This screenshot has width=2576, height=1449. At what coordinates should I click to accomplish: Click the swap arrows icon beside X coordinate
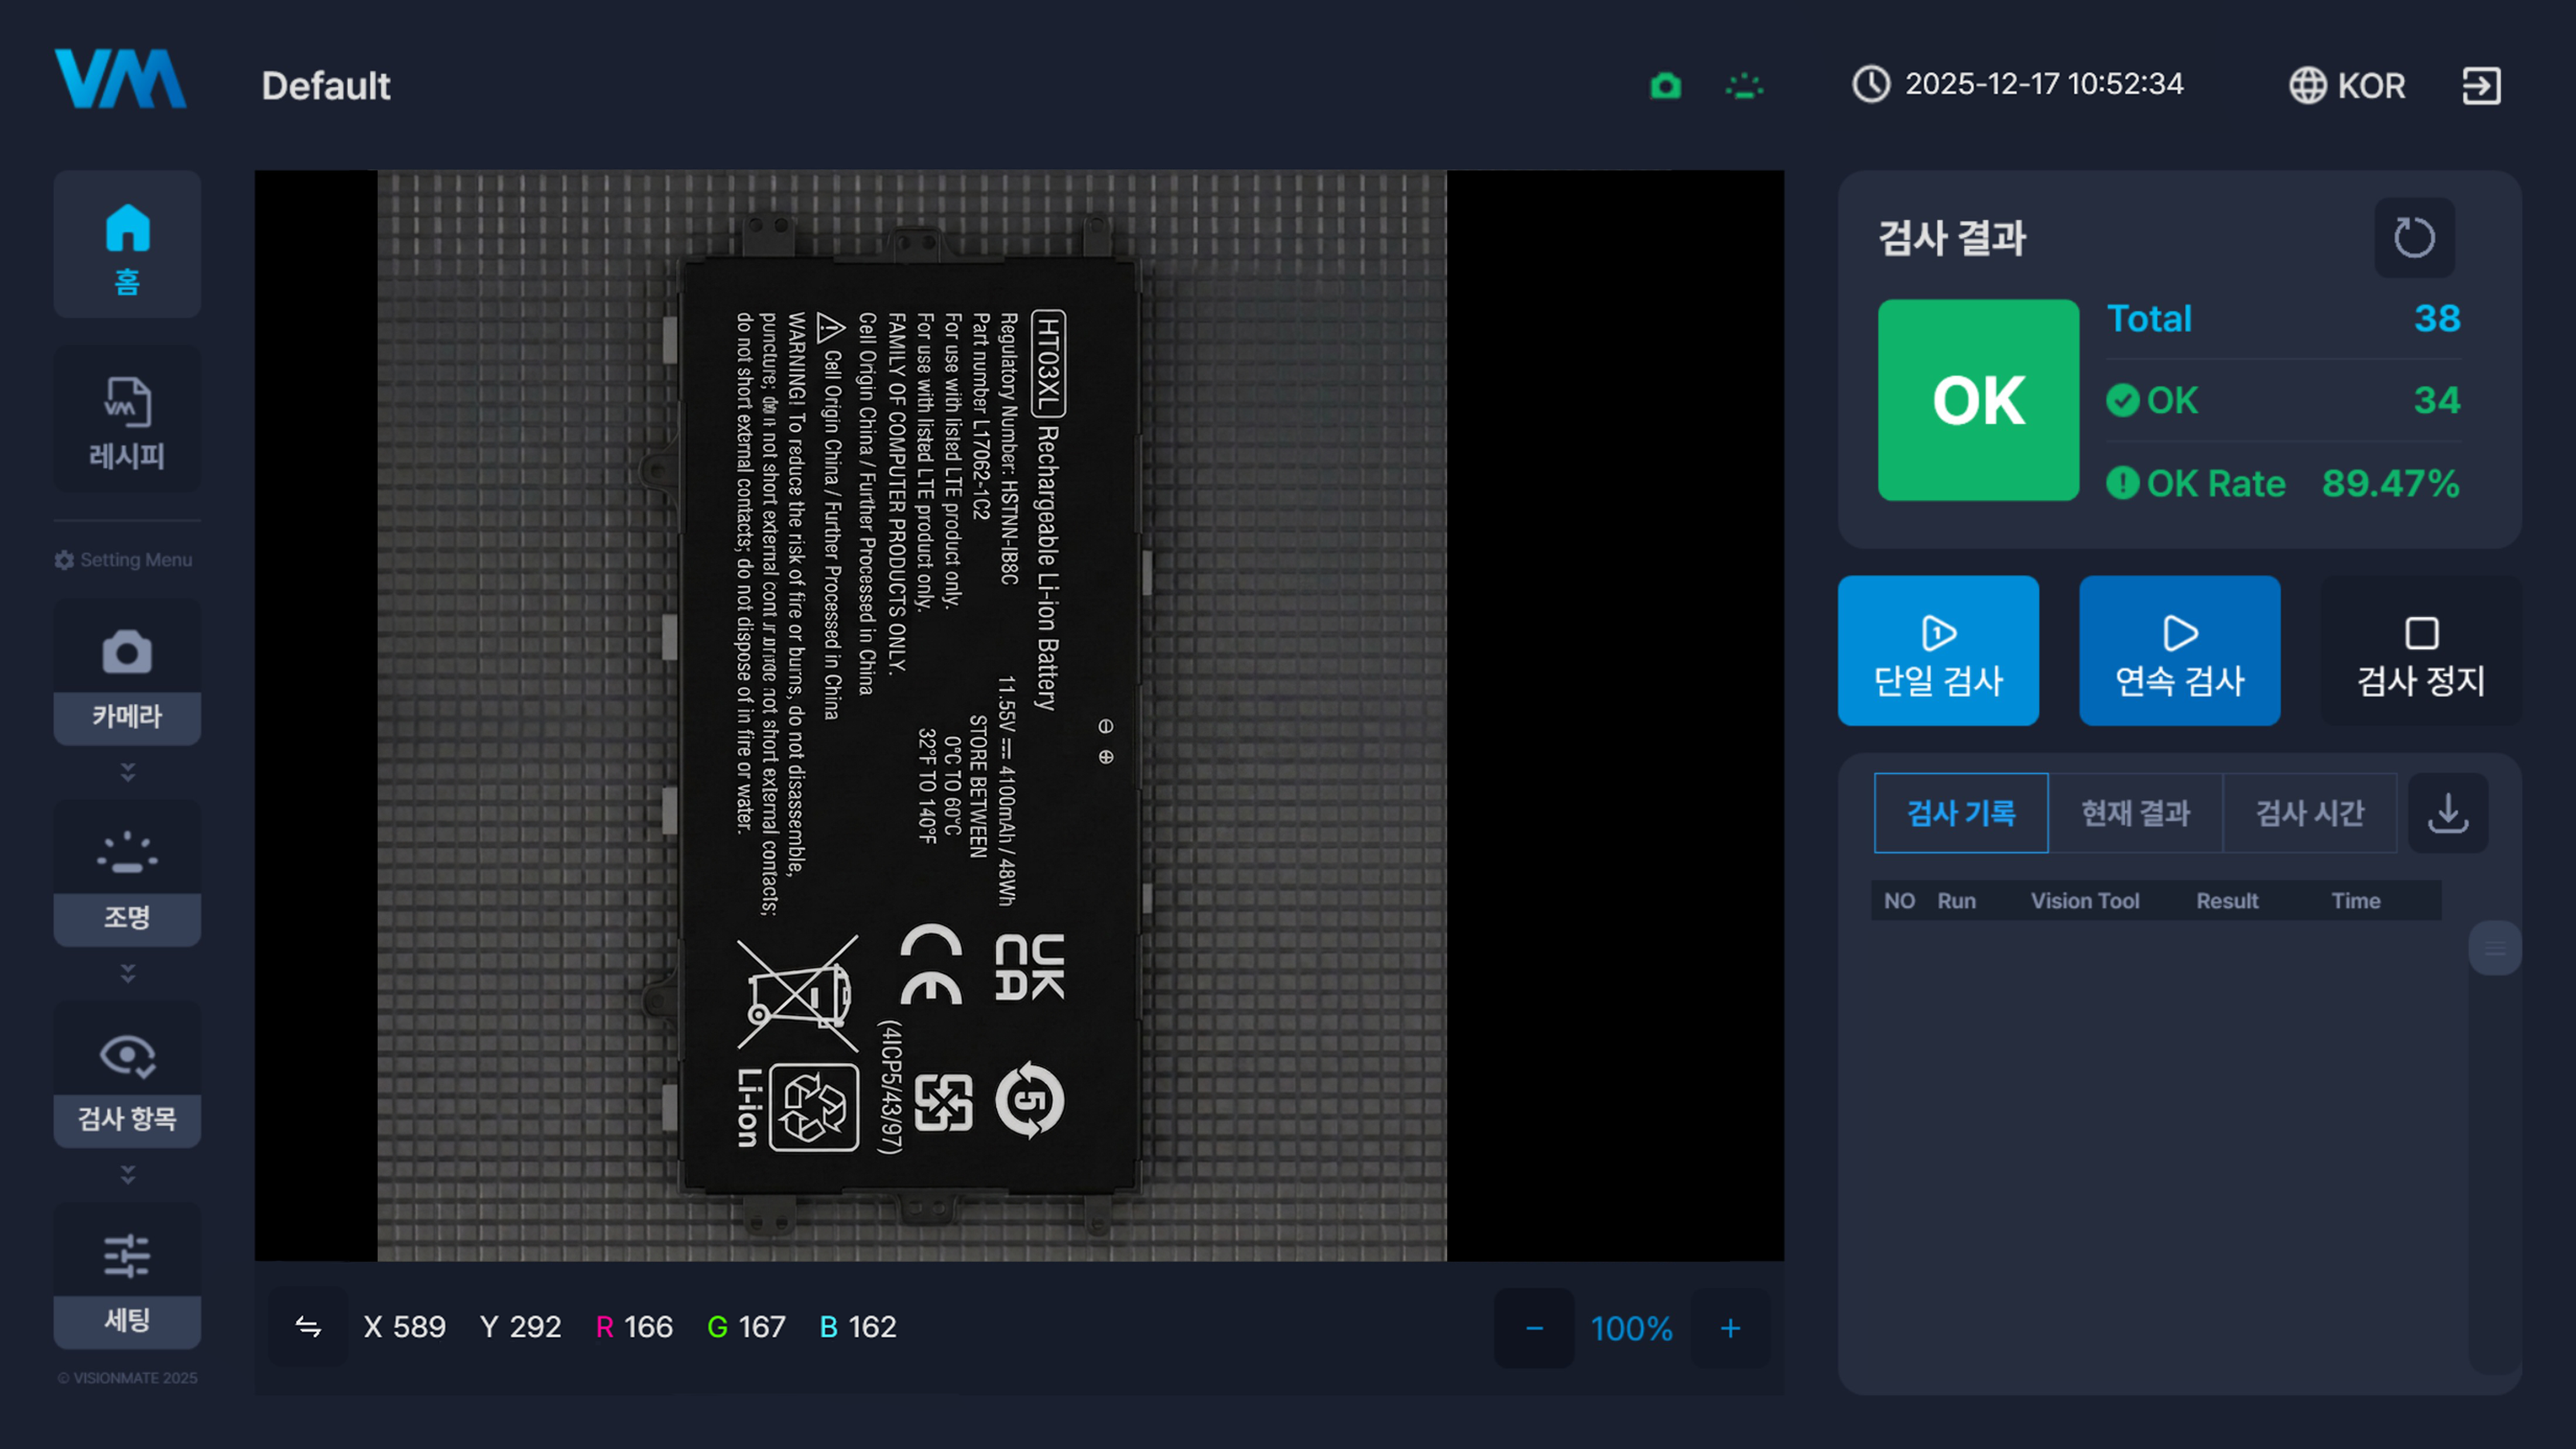[x=308, y=1327]
